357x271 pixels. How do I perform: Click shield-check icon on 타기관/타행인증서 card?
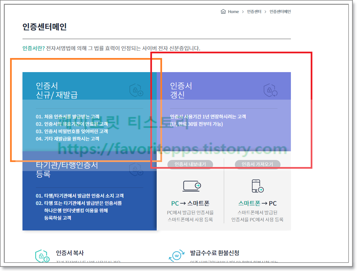[136, 169]
